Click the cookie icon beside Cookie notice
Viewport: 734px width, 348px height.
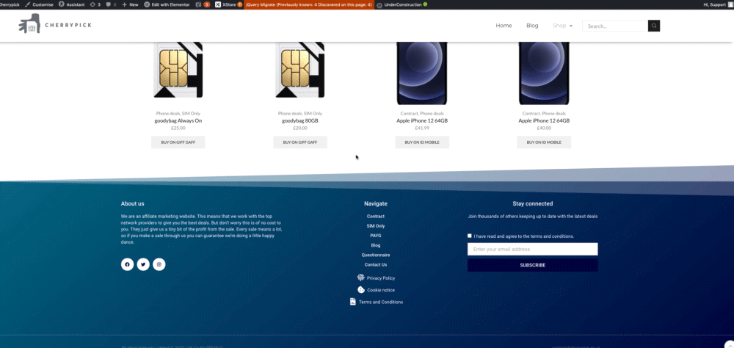coord(361,290)
